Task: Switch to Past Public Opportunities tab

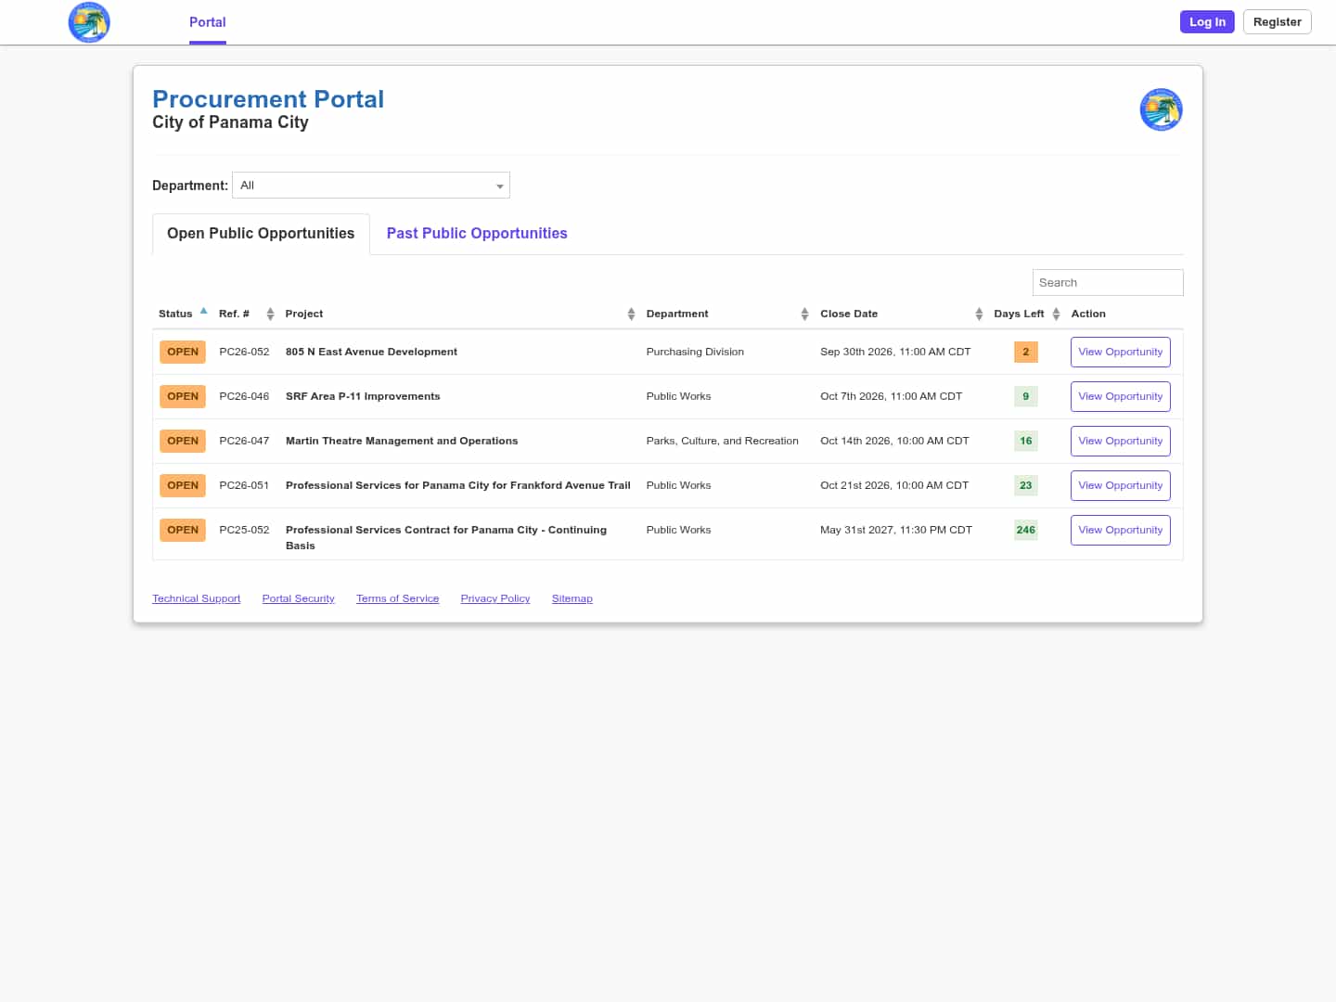Action: point(477,234)
